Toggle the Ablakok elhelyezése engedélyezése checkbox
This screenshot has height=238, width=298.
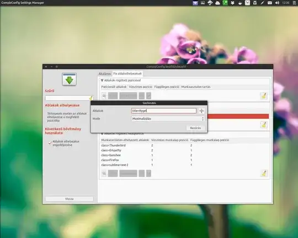point(50,143)
